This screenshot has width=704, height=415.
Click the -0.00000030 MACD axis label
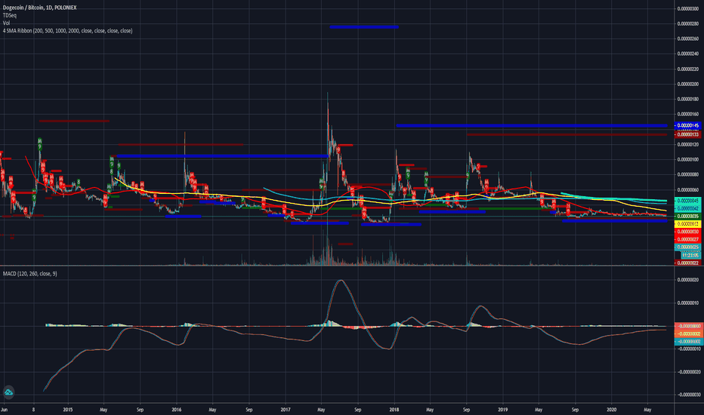[687, 395]
